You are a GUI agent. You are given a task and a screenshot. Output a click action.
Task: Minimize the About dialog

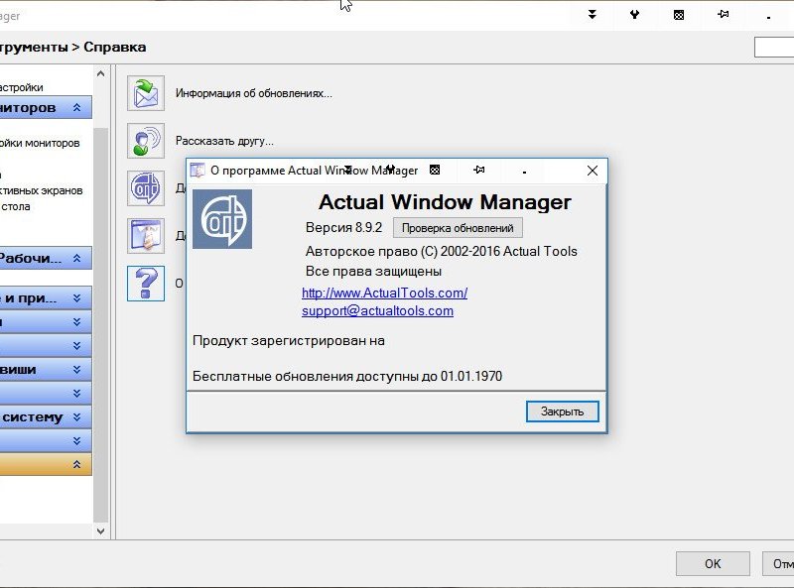click(x=524, y=173)
